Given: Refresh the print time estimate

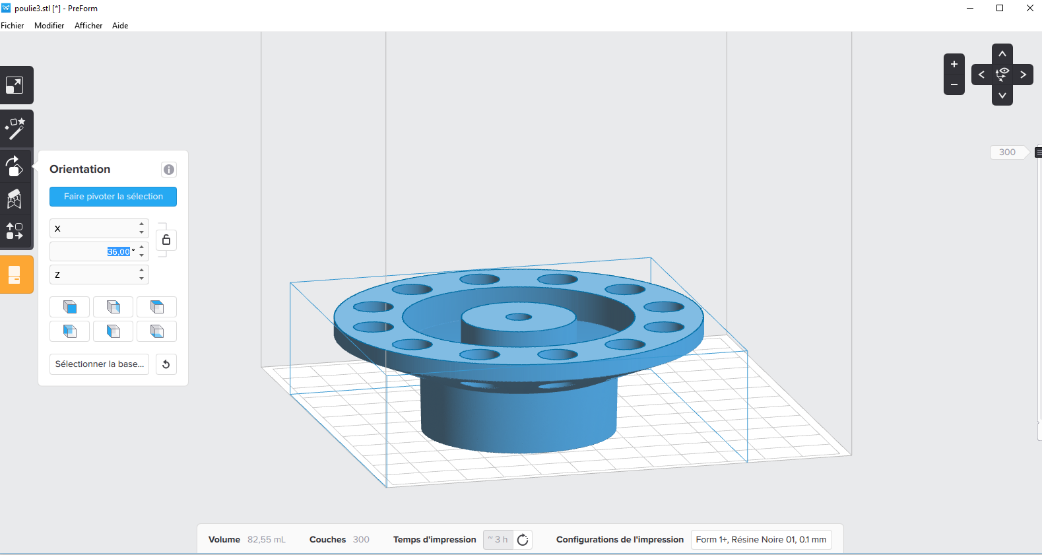Looking at the screenshot, I should coord(523,540).
